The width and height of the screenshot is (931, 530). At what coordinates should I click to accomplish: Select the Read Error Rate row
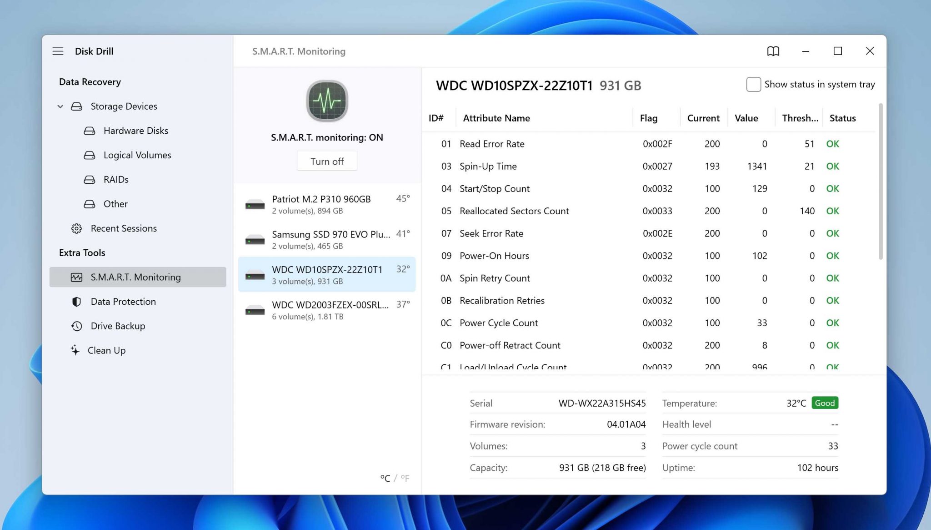648,144
